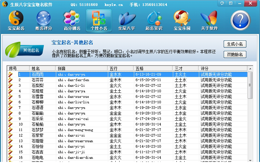
Task: Select the 个性小名 toolbar icon
Action: [x=99, y=20]
